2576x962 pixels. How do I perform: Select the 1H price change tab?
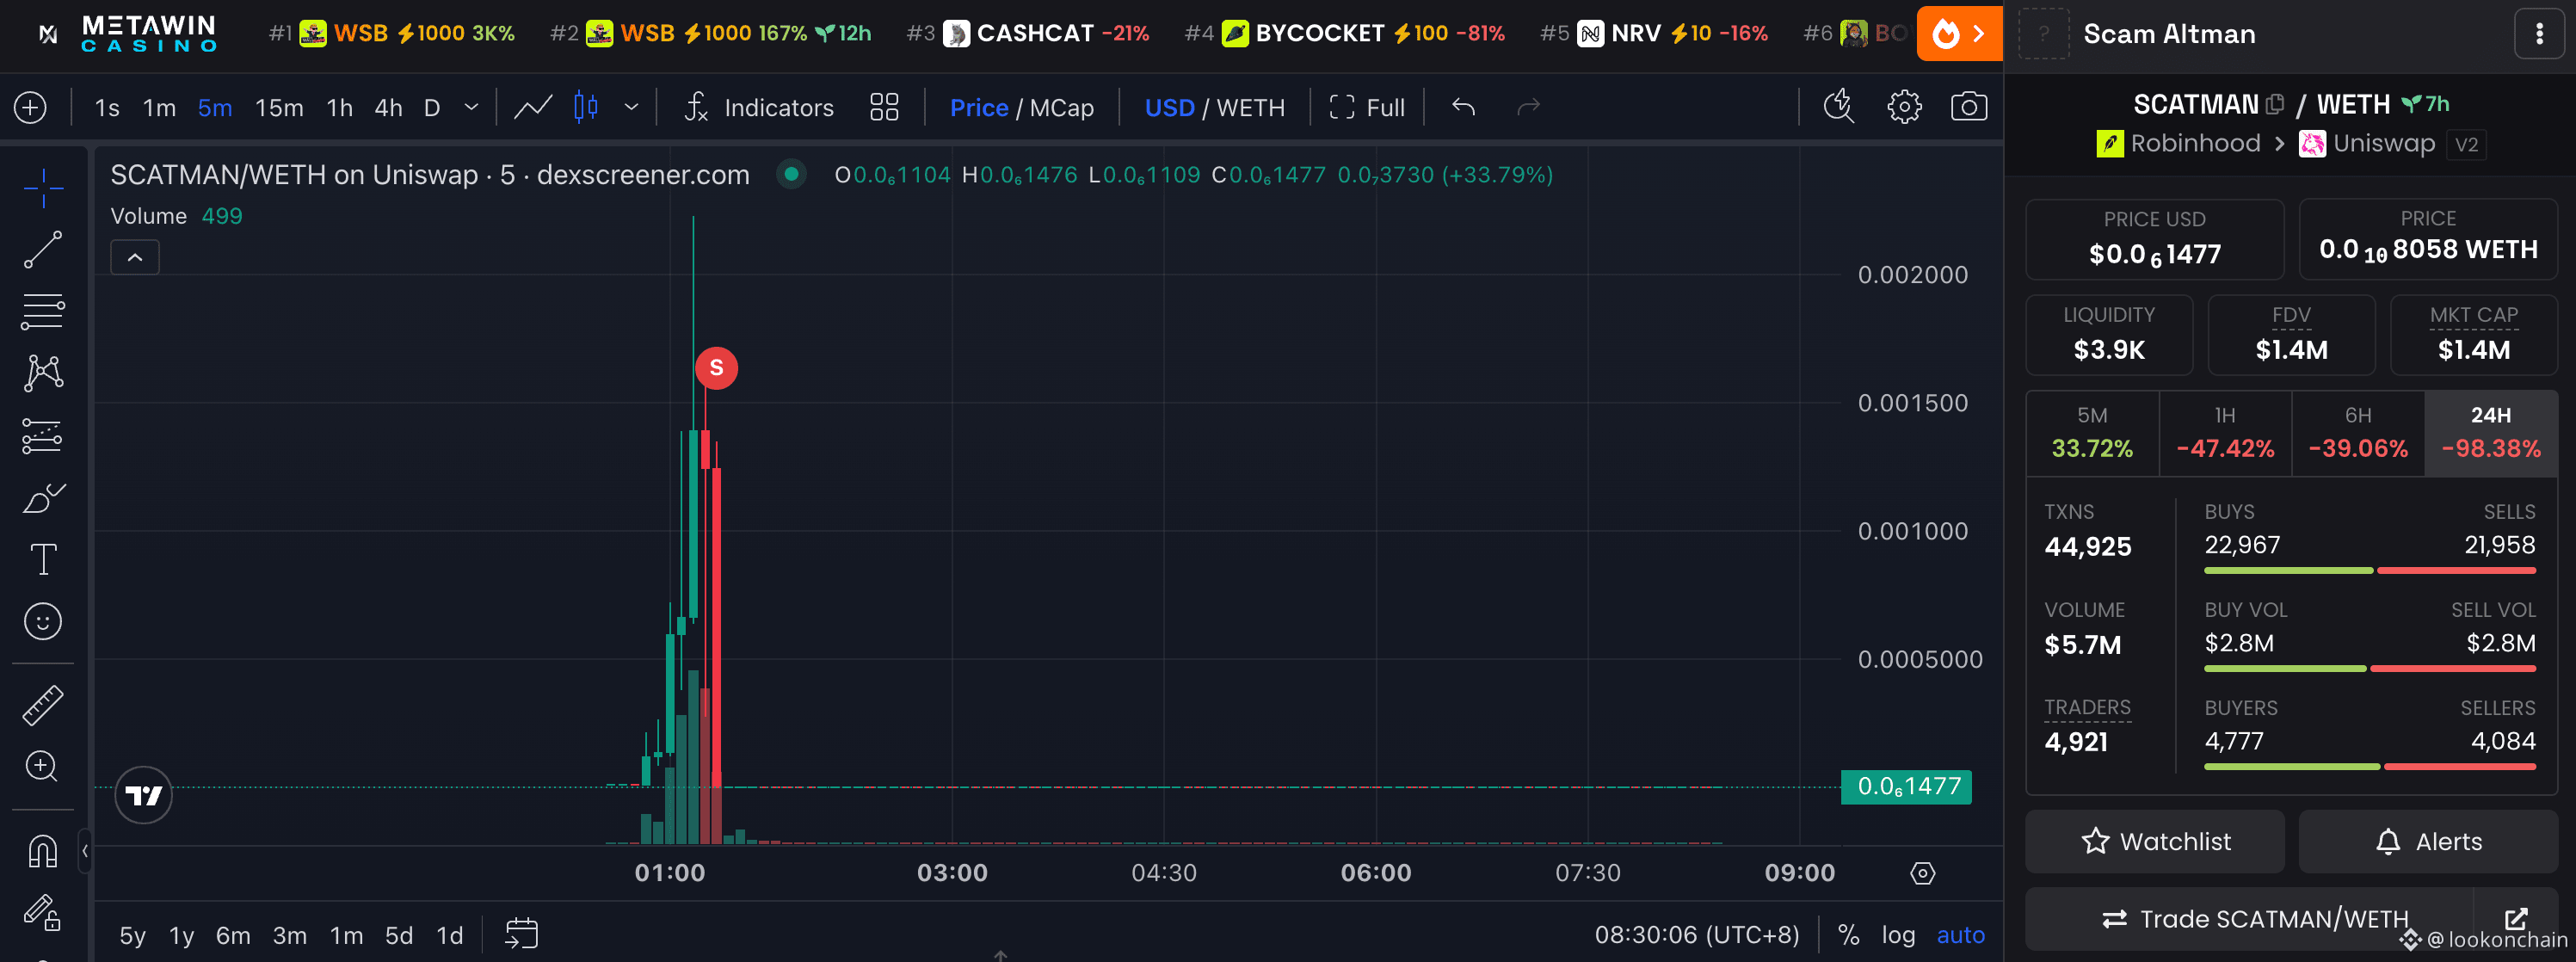click(2225, 433)
